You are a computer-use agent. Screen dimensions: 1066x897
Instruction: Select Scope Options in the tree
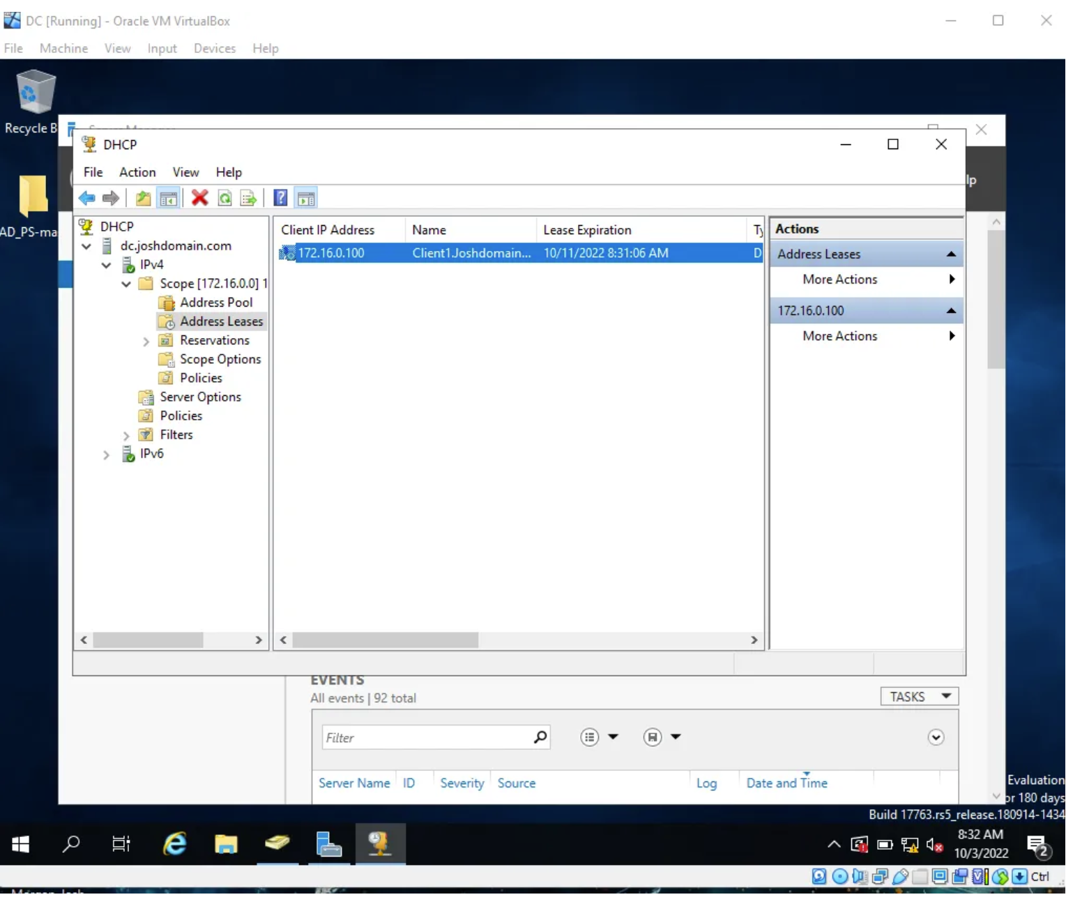point(220,360)
